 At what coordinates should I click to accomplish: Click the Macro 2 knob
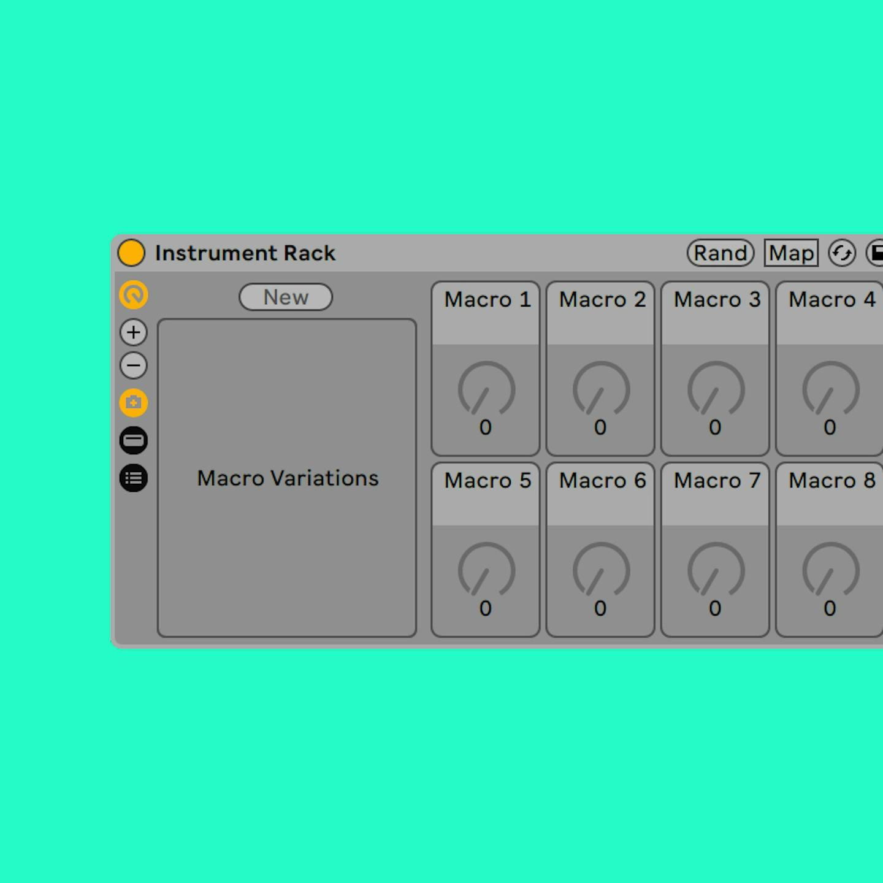click(x=601, y=389)
